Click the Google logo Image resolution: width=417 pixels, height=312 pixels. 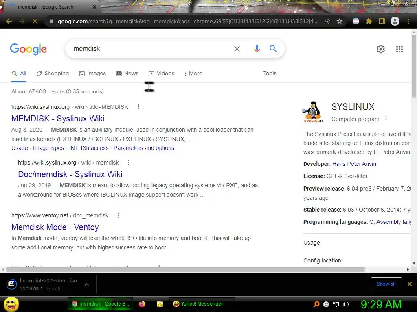tap(29, 49)
